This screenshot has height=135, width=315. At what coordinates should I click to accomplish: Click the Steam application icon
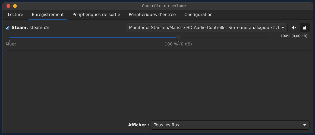point(8,28)
